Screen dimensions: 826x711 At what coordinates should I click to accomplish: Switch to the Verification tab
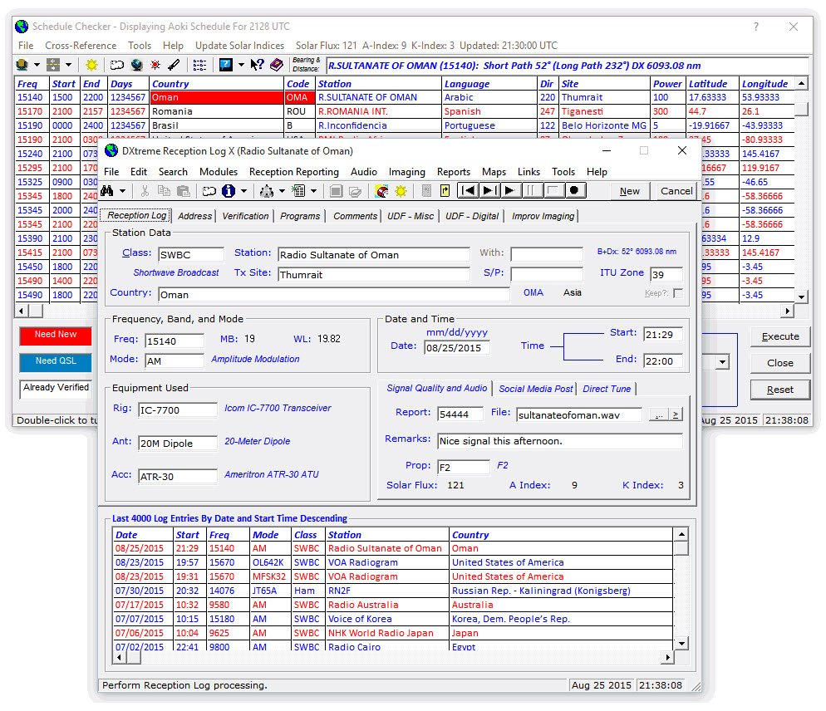pos(245,216)
